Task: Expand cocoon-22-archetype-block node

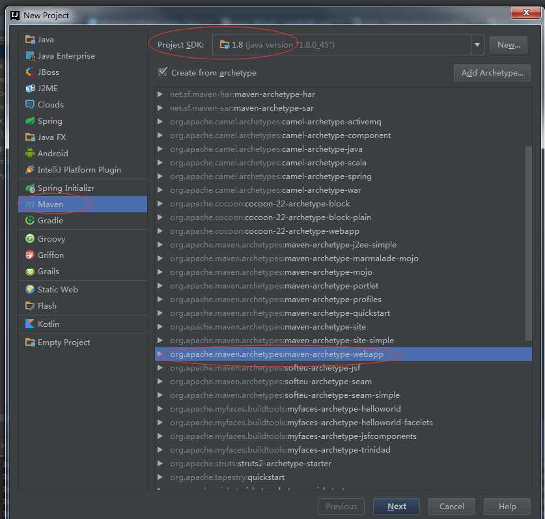Action: tap(160, 204)
